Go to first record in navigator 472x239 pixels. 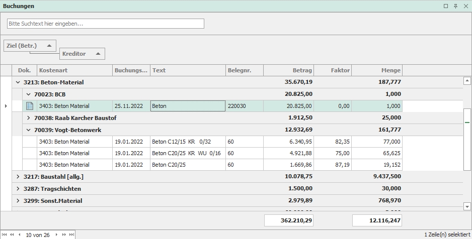coord(5,234)
